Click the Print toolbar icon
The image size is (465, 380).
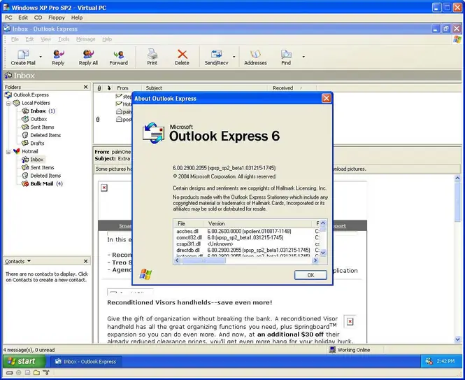click(152, 57)
